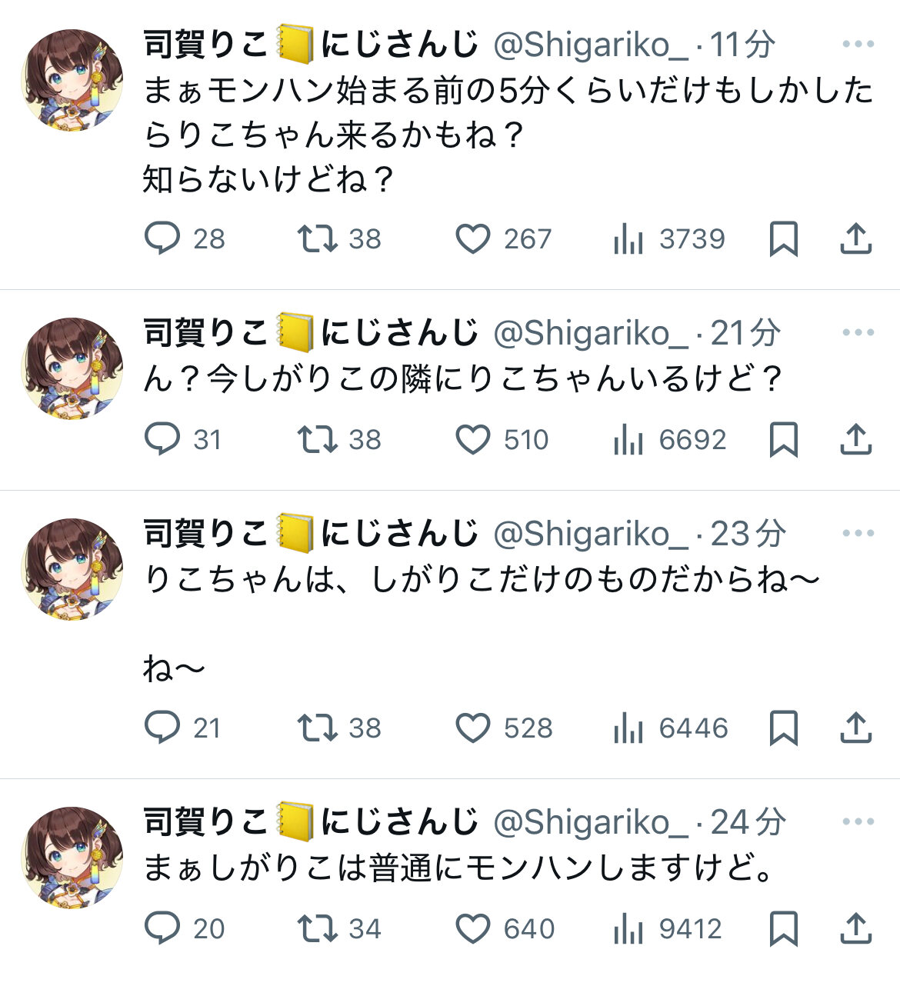Bookmark the 23分 tweet
The image size is (900, 986).
coord(783,728)
